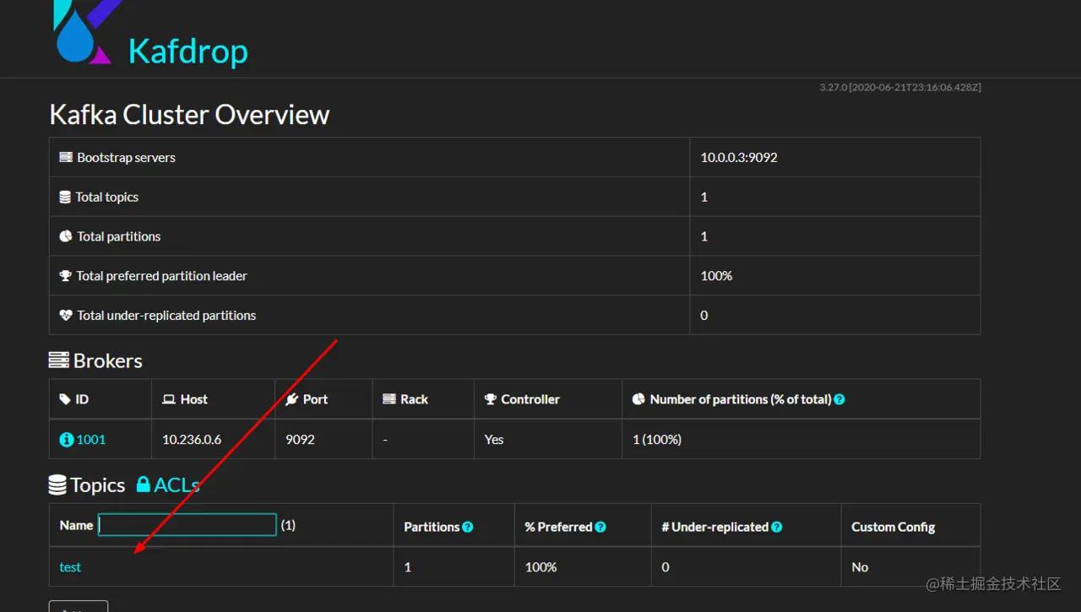This screenshot has height=612, width=1081.
Task: Click the Kafka Cluster Overview heading
Action: (189, 115)
